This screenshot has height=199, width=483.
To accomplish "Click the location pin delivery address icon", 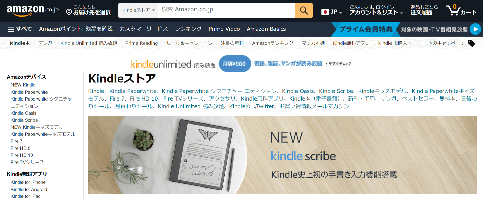I will (x=69, y=12).
